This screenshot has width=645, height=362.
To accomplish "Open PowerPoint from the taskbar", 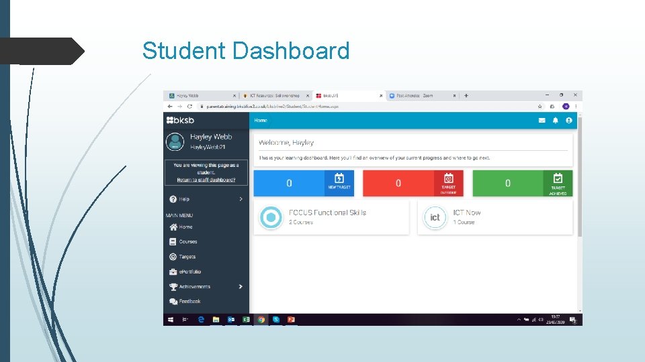I will pyautogui.click(x=291, y=320).
